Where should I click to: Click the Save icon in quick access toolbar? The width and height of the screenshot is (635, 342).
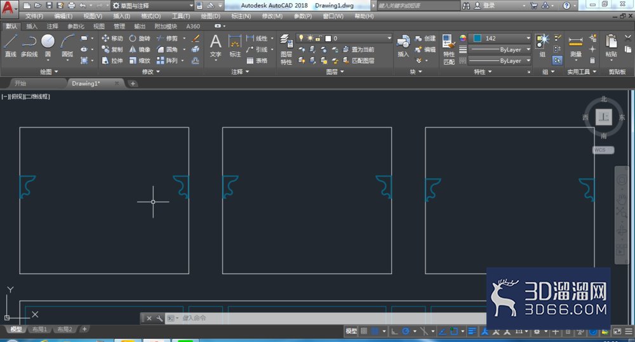click(49, 5)
